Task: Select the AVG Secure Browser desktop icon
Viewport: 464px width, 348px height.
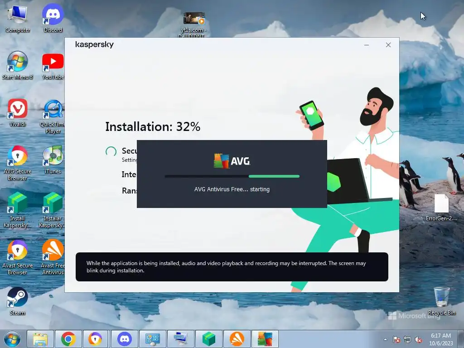Action: [18, 163]
